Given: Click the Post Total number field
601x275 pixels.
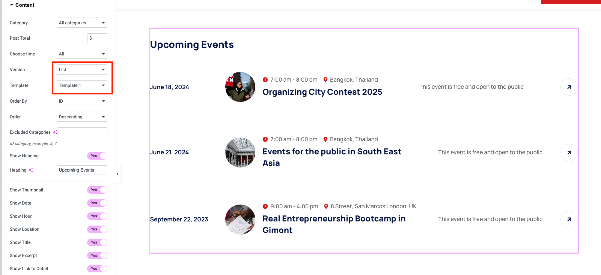Looking at the screenshot, I should [97, 38].
